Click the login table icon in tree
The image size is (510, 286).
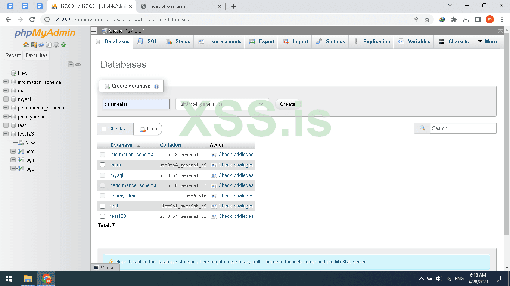[21, 160]
